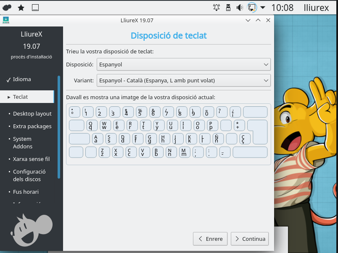Viewport: 338px width, 253px height.
Task: Click the sidebar vertical scrollbar
Action: pyautogui.click(x=59, y=126)
